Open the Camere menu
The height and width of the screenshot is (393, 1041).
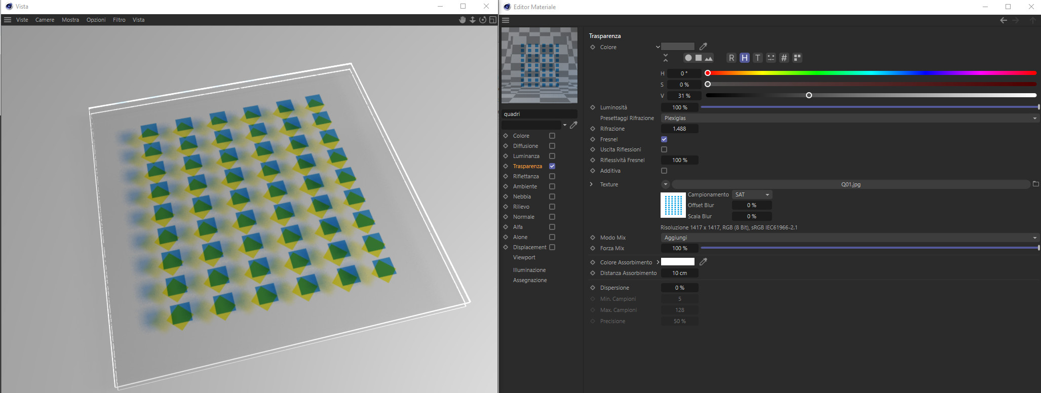coord(45,20)
